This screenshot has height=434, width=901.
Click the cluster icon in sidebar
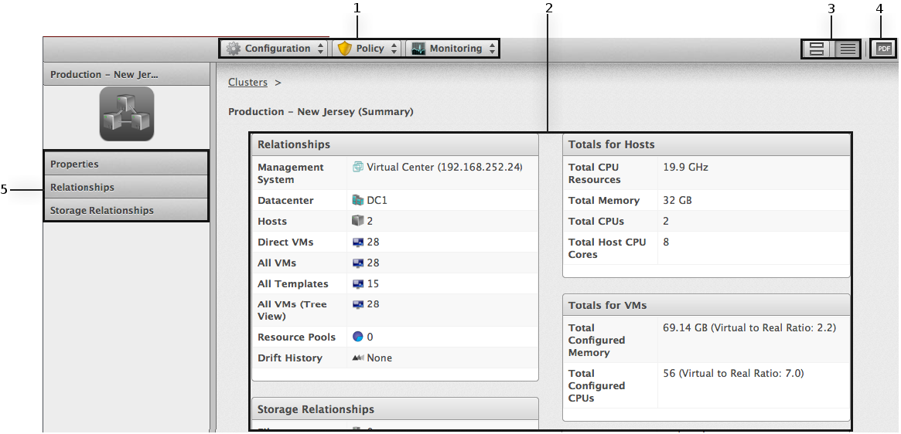[x=127, y=114]
